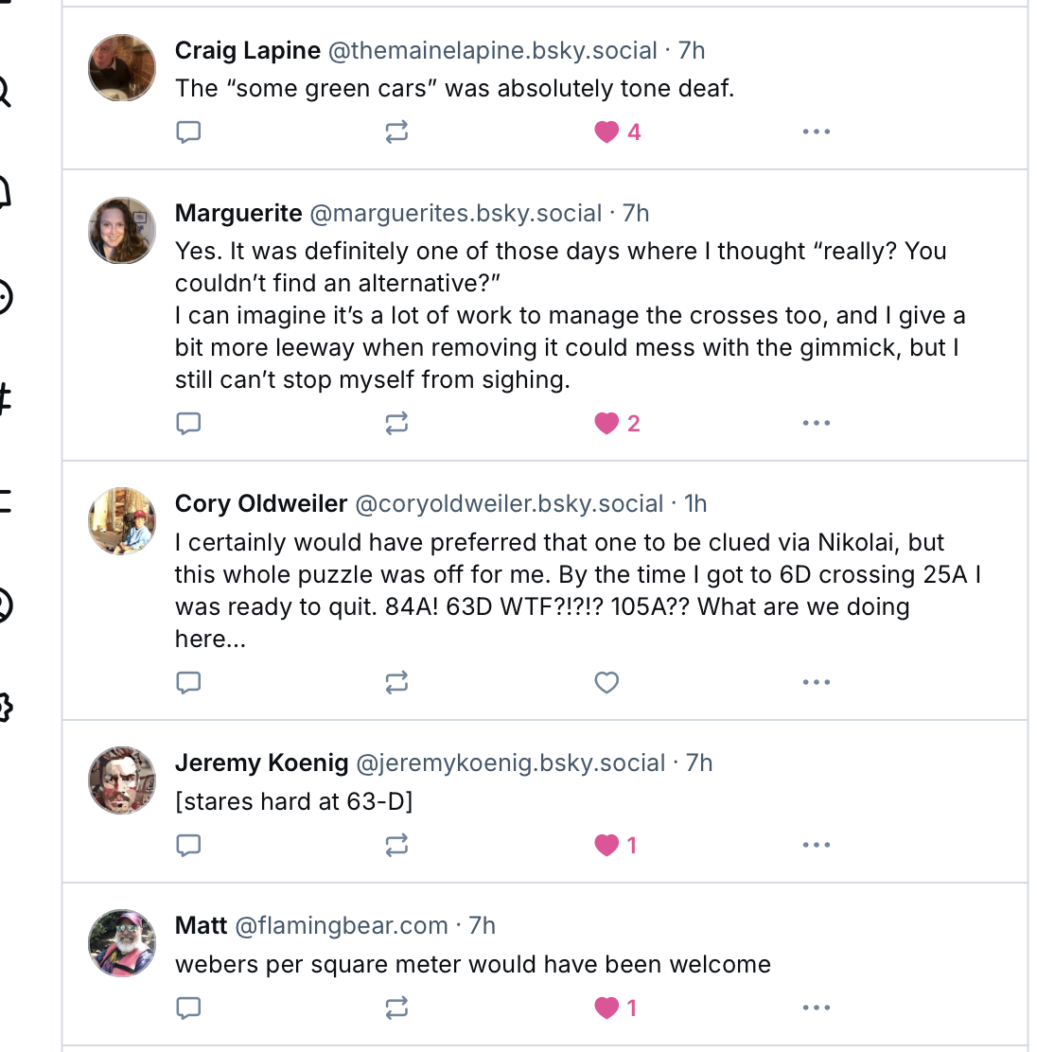Reply to Jeremy Koenig's post
Image resolution: width=1037 pixels, height=1052 pixels.
(x=189, y=845)
